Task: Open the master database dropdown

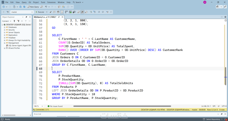Action: coord(22,12)
